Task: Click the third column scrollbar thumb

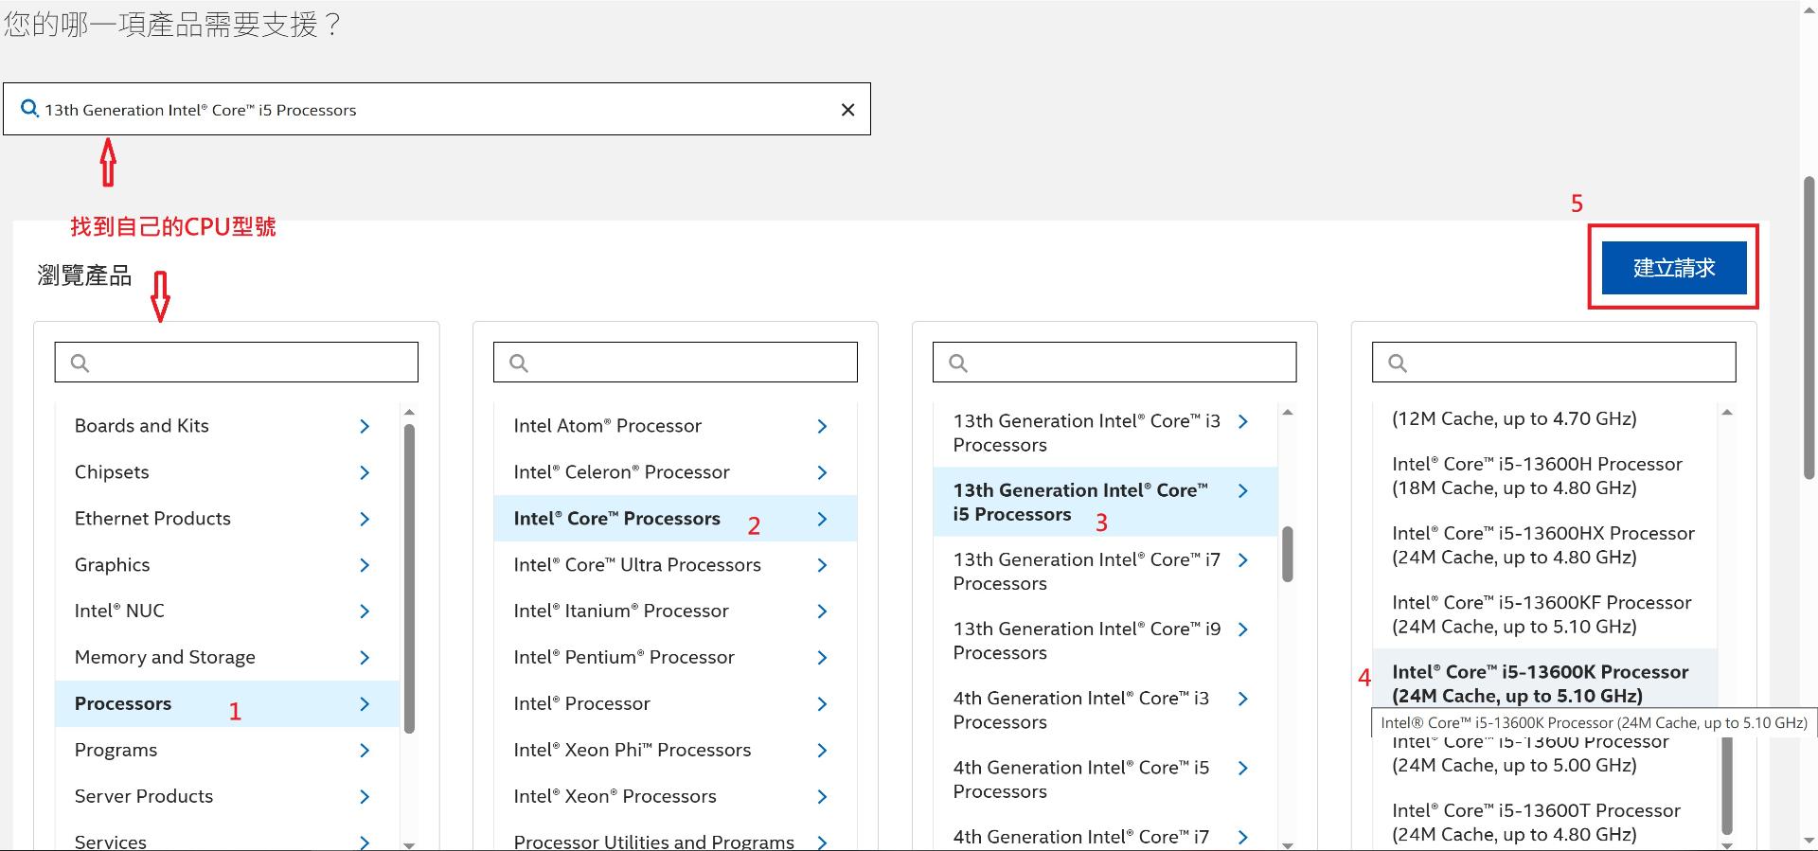Action: coord(1287,554)
